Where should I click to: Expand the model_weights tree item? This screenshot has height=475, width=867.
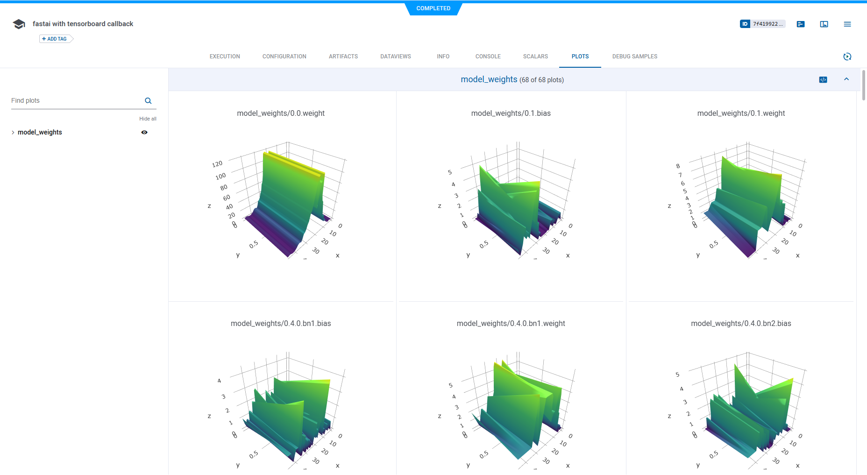pos(13,133)
